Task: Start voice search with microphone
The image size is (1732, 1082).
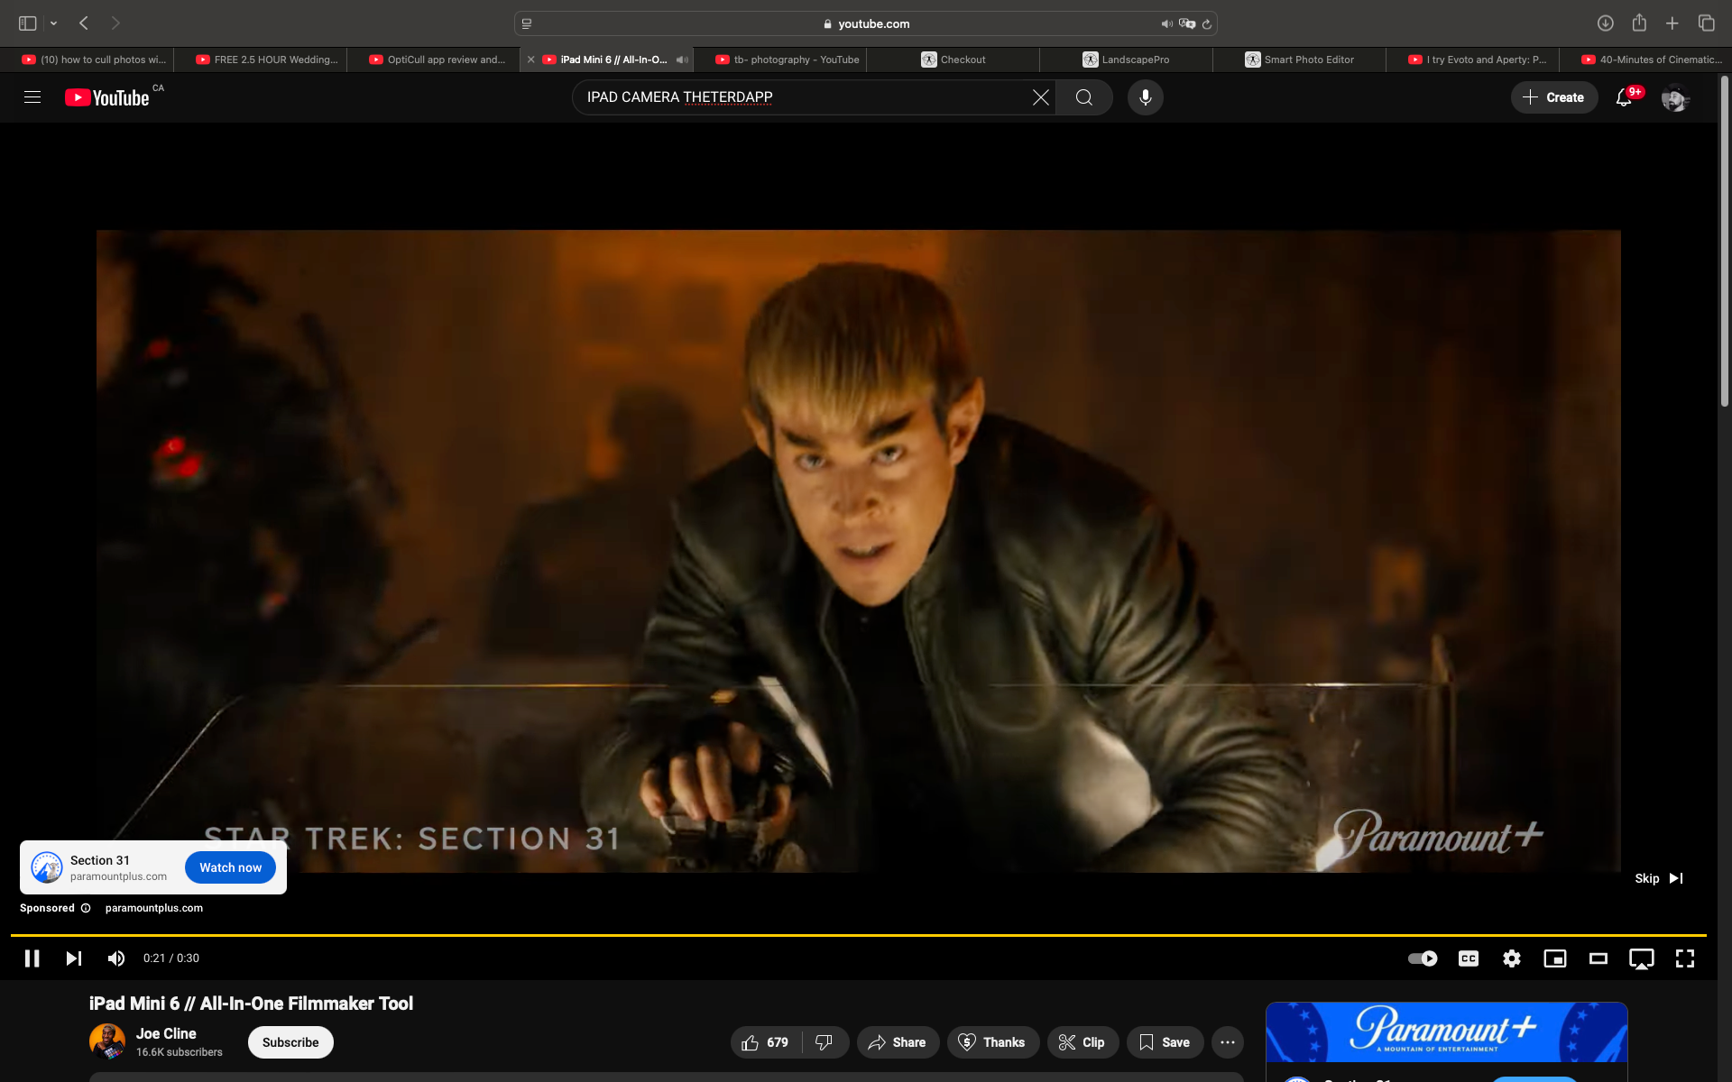Action: pos(1145,97)
